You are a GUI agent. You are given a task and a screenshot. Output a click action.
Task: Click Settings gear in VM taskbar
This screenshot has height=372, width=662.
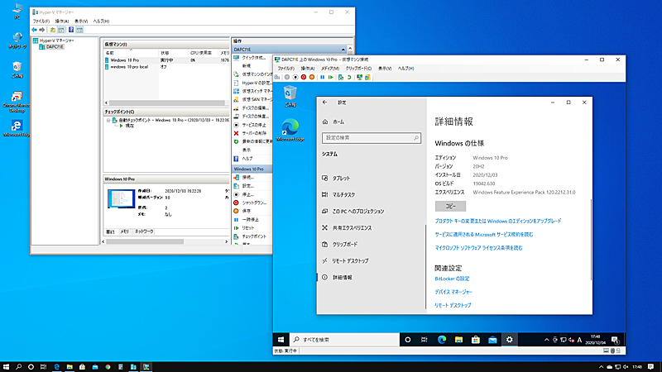coord(510,340)
